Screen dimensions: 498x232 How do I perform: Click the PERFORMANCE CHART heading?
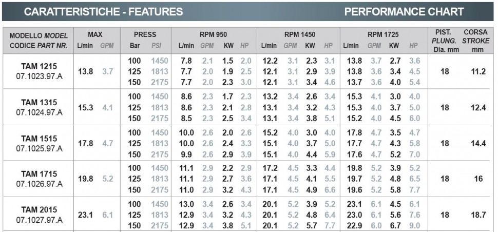point(404,12)
